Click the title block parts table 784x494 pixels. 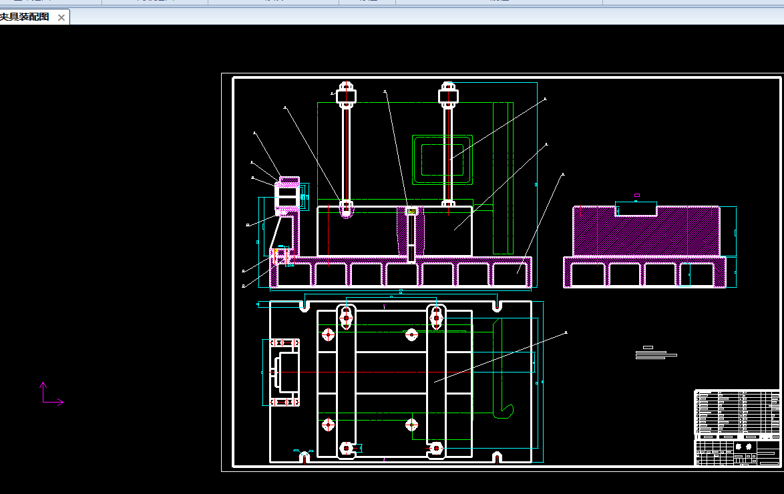pyautogui.click(x=737, y=427)
